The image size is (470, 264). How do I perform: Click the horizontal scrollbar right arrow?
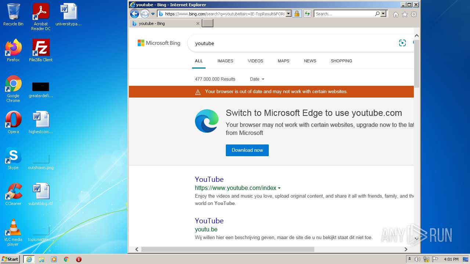pos(406,249)
